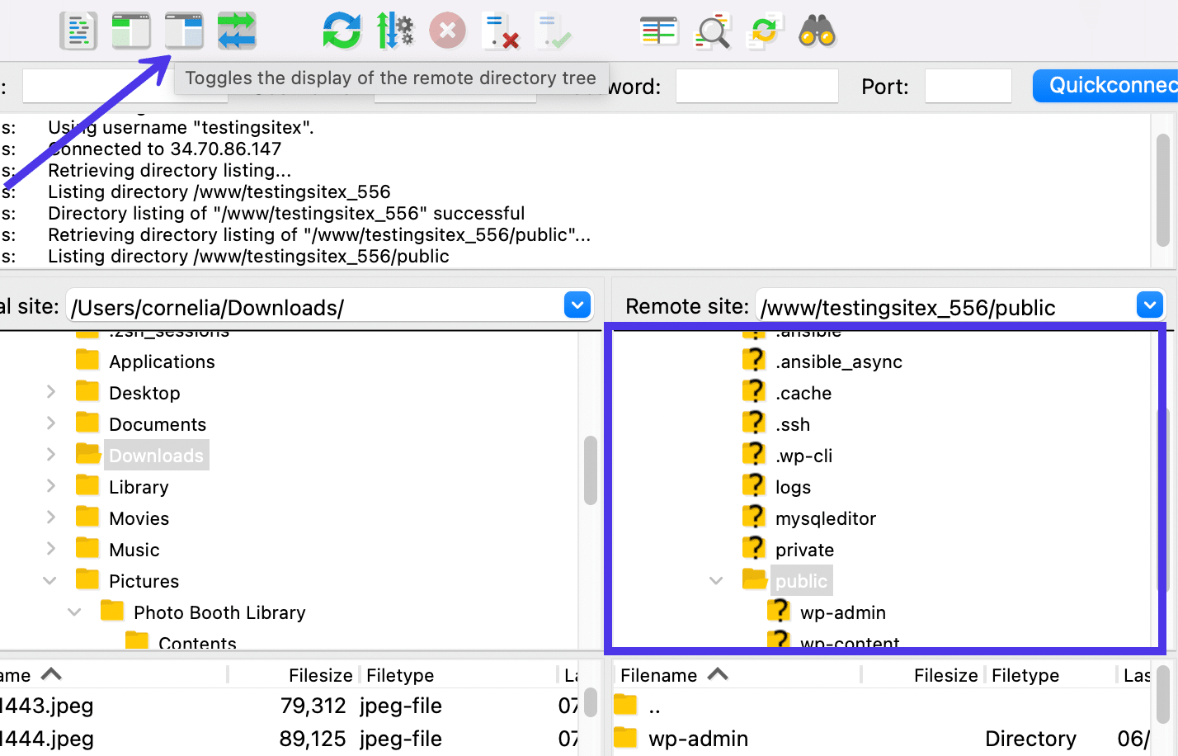Expand the Desktop folder in the local tree
1178x756 pixels.
tap(50, 392)
